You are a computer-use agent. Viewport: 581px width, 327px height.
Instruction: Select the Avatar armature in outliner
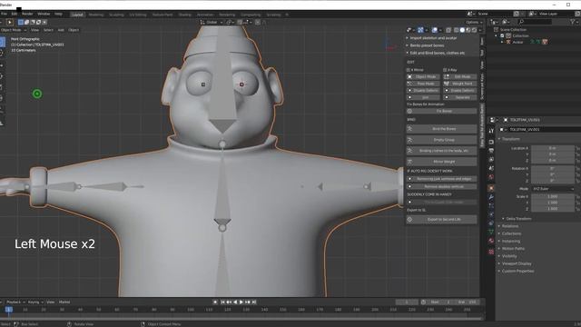517,43
